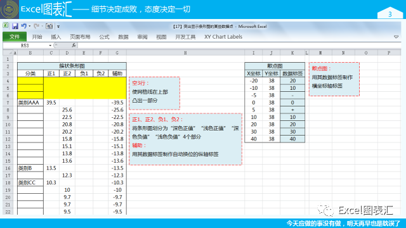406x228 pixels.
Task: Open the 文件 File tab
Action: [x=15, y=37]
